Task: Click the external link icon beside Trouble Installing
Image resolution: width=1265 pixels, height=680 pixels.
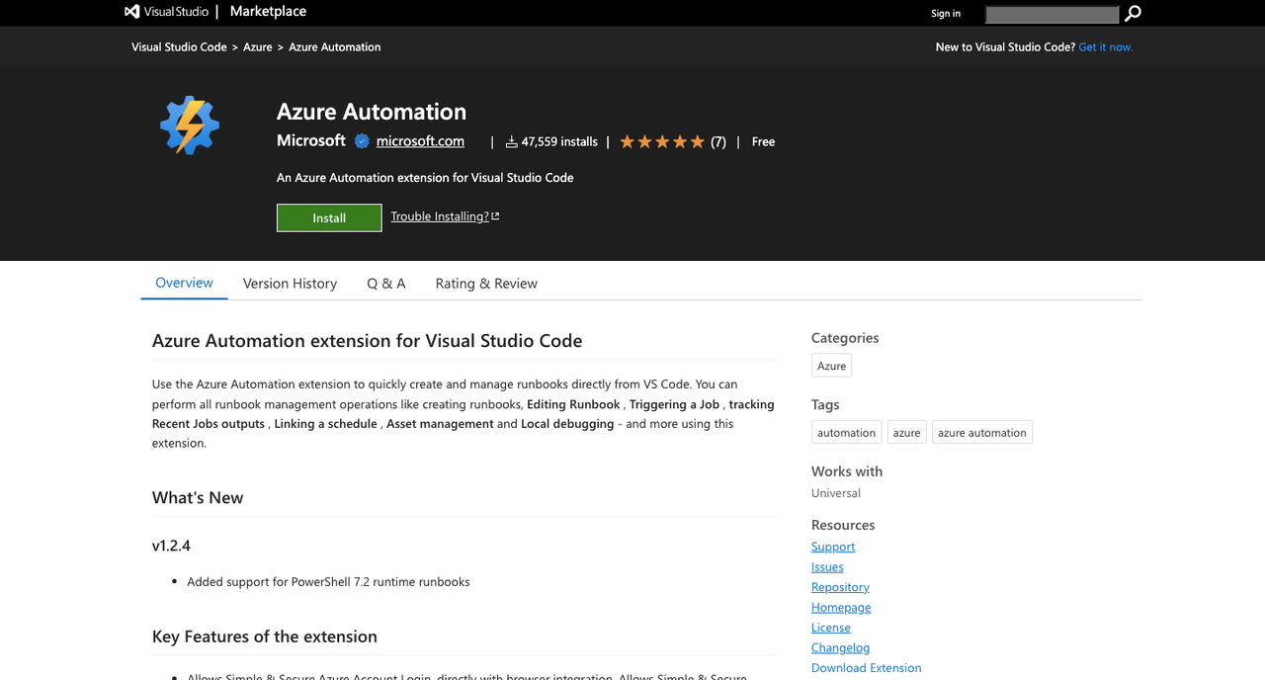Action: [495, 216]
